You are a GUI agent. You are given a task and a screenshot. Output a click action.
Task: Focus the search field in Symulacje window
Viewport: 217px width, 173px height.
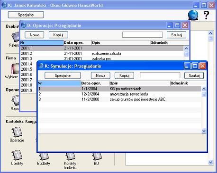pos(160,75)
